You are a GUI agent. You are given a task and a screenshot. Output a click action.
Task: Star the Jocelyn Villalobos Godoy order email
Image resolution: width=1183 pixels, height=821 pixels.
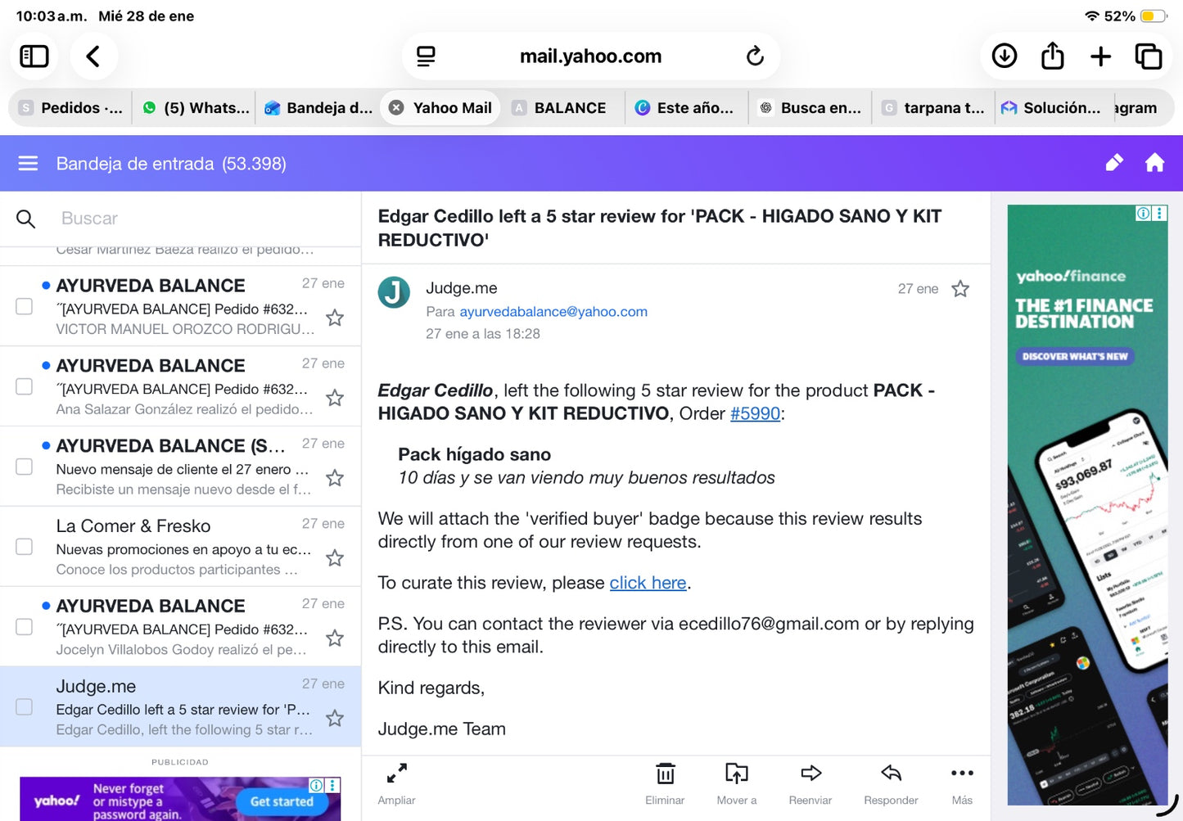[335, 638]
